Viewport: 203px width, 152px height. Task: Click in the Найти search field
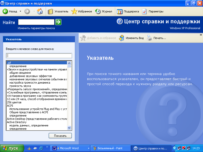[36, 22]
